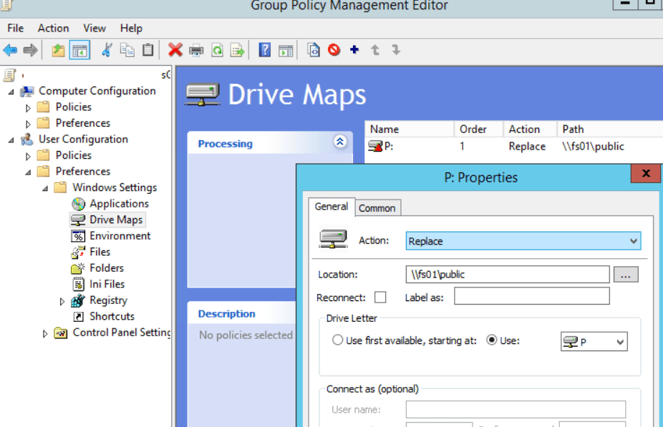663x427 pixels.
Task: Expand Policies under Computer Configuration
Action: click(x=28, y=108)
